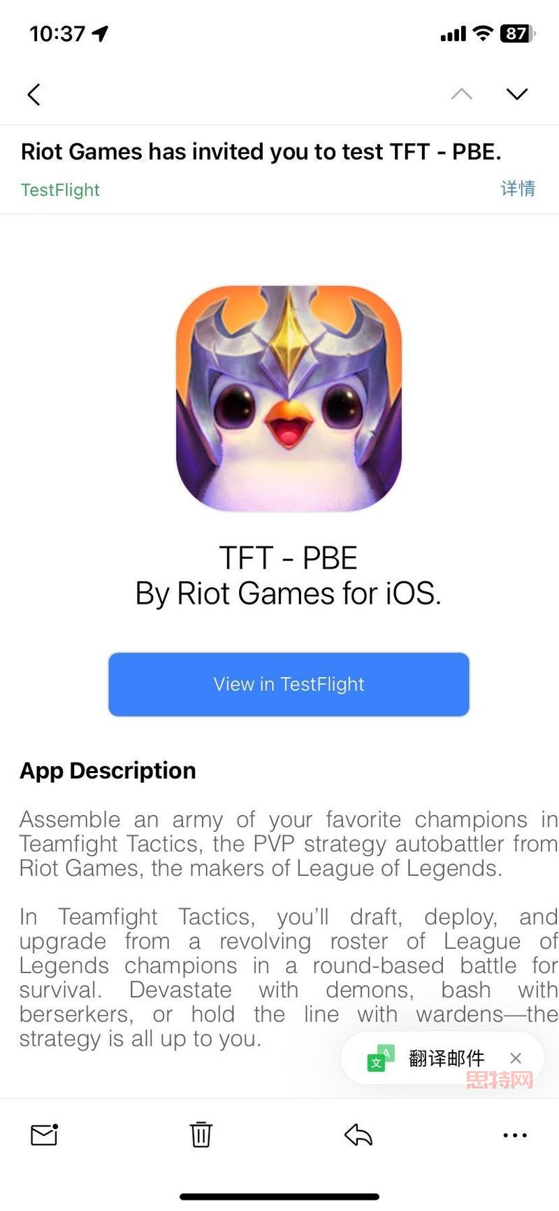Tap the 翻译邮件 translate email button
Viewport: 559px width, 1211px height.
[x=446, y=1058]
